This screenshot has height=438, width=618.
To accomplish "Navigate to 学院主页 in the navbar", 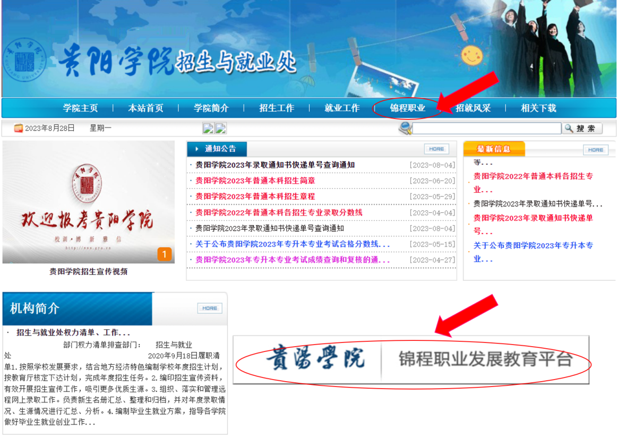I will tap(81, 108).
